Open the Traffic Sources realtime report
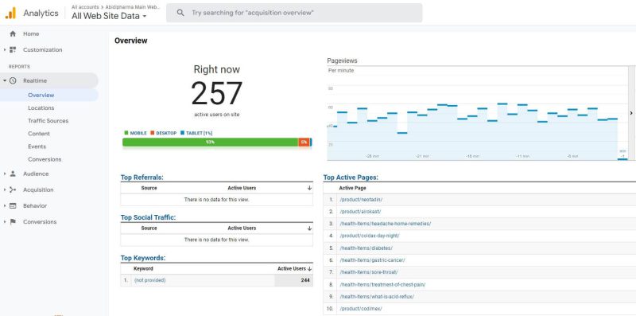Screen dimensions: 636x316 pos(48,121)
